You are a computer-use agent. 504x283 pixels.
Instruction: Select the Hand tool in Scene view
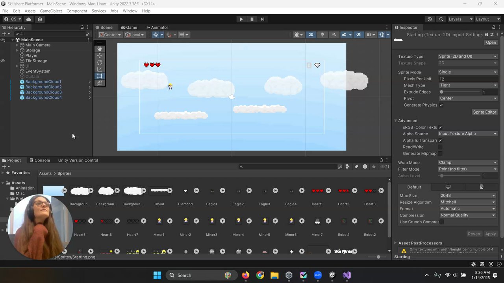(x=100, y=49)
